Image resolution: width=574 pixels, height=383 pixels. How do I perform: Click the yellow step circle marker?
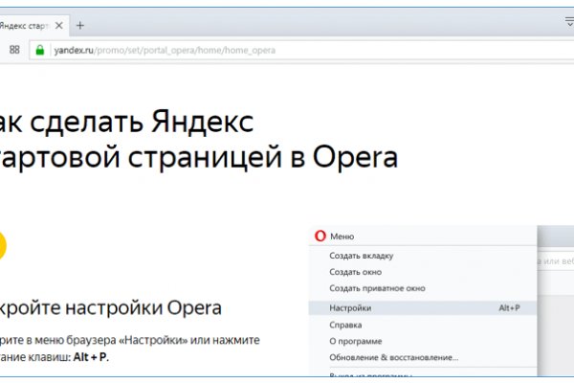(x=3, y=246)
